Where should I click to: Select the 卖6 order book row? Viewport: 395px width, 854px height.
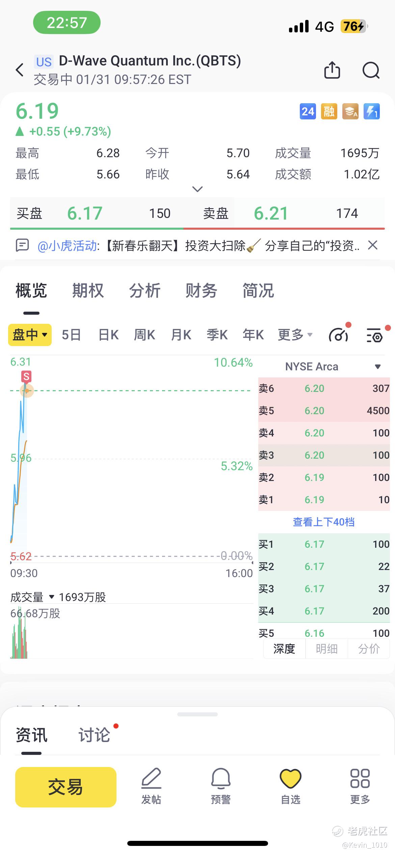[324, 389]
